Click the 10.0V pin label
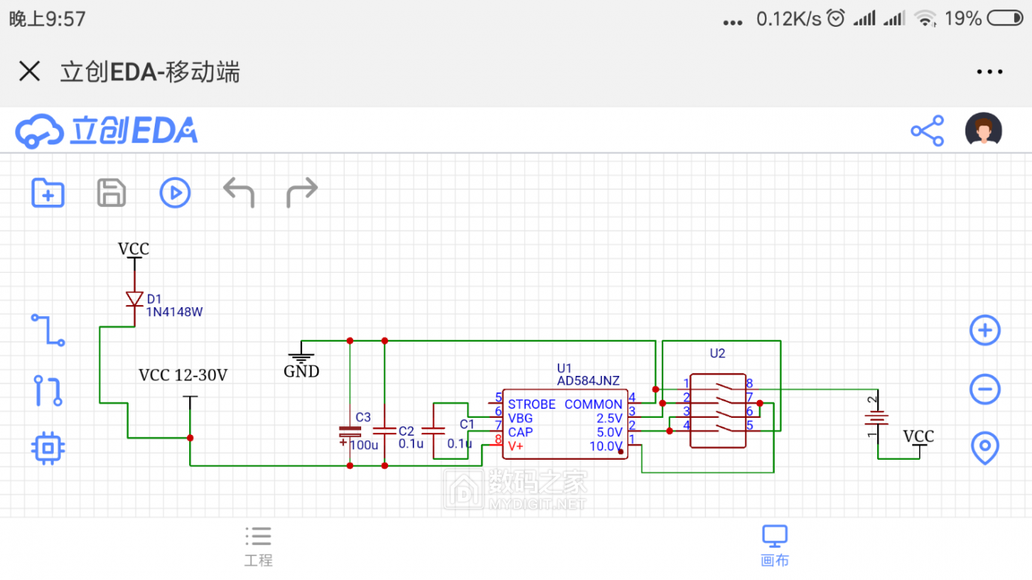Viewport: 1032px width, 580px height. coord(606,447)
